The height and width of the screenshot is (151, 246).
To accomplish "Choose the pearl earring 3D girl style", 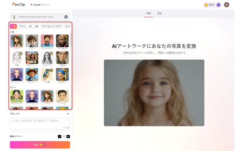I will (62, 74).
